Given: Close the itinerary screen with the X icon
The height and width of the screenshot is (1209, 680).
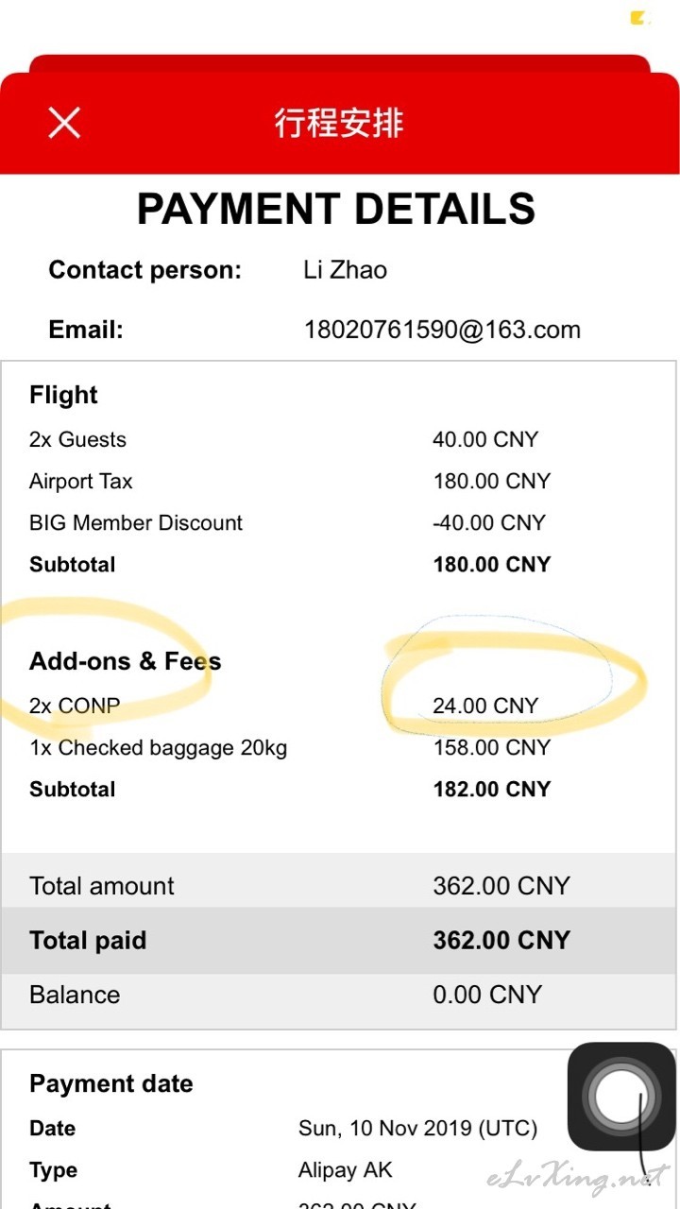Looking at the screenshot, I should (64, 123).
